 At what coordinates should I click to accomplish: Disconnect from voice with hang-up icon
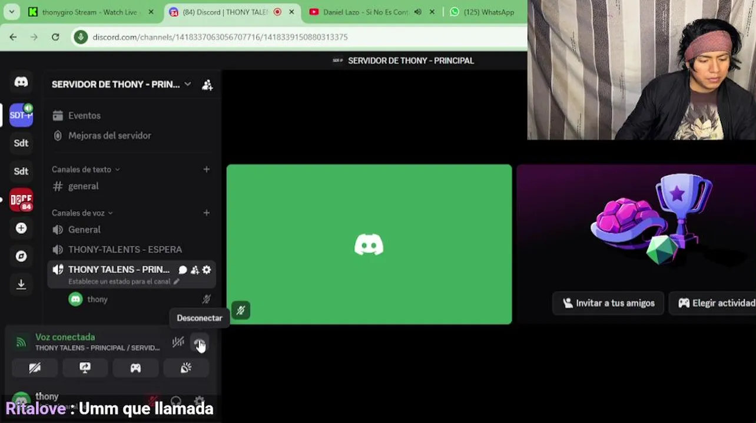[200, 343]
